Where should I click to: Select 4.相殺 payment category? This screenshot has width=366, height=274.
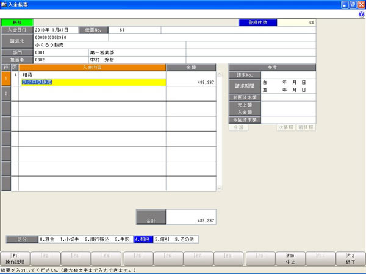point(143,239)
